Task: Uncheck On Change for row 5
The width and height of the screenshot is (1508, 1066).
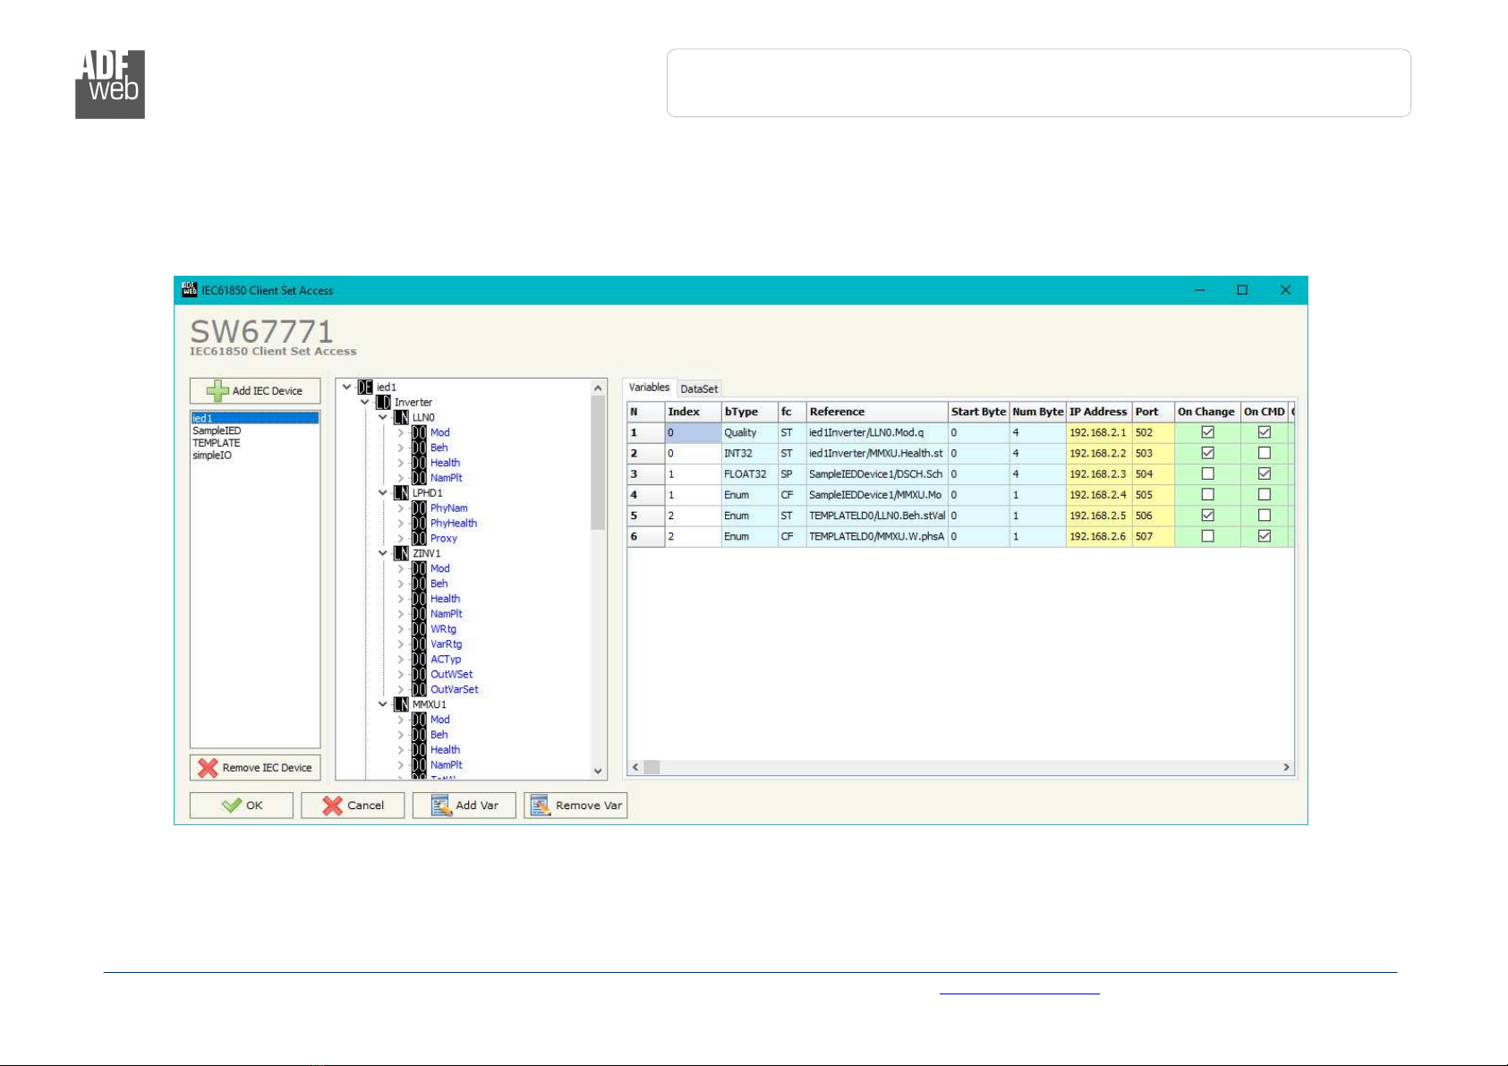Action: click(x=1207, y=516)
